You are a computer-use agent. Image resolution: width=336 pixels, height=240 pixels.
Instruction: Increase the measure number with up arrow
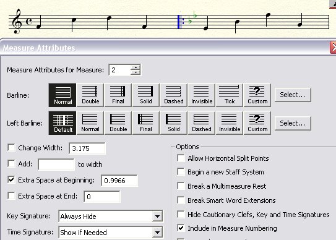tap(136, 67)
